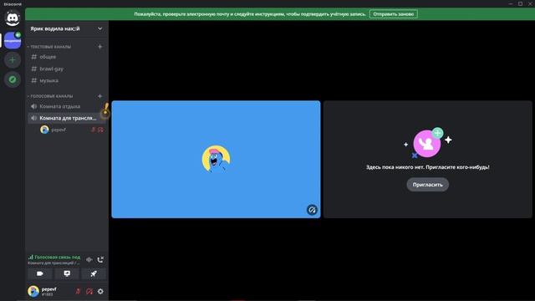
Task: Open the музыка text channel
Action: 67,80
